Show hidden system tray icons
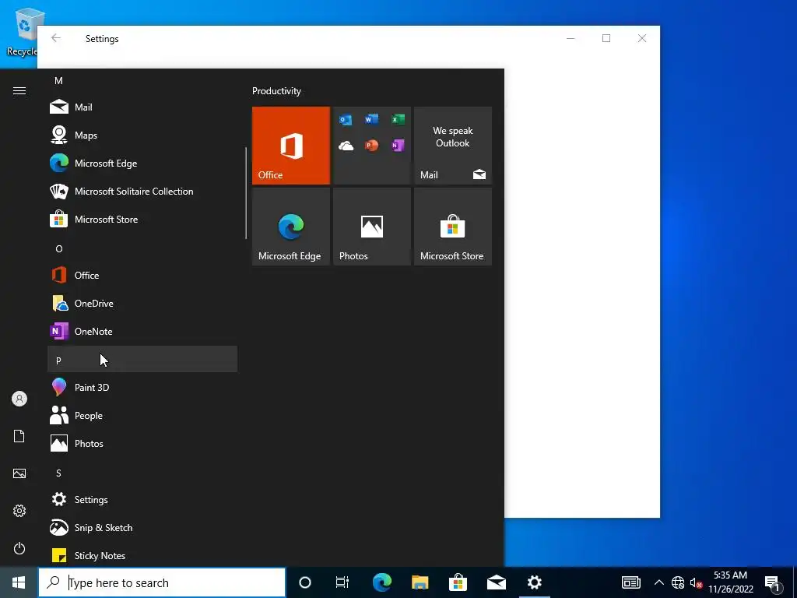The image size is (797, 598). (658, 582)
